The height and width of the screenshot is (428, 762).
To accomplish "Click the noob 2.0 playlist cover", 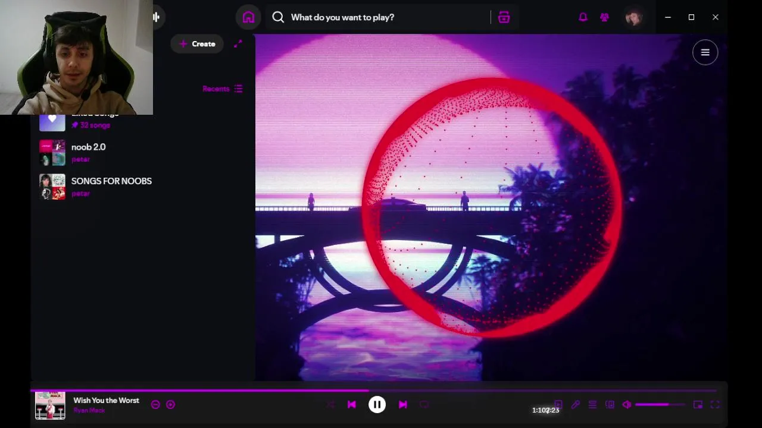I will click(x=52, y=153).
